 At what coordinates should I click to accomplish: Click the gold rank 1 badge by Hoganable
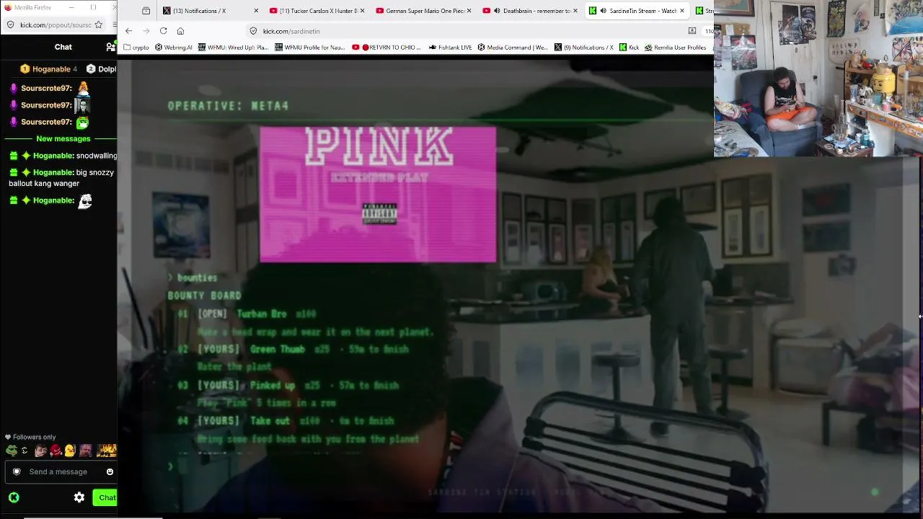pos(25,69)
